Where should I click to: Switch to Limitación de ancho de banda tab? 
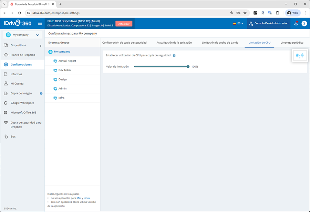coord(220,43)
